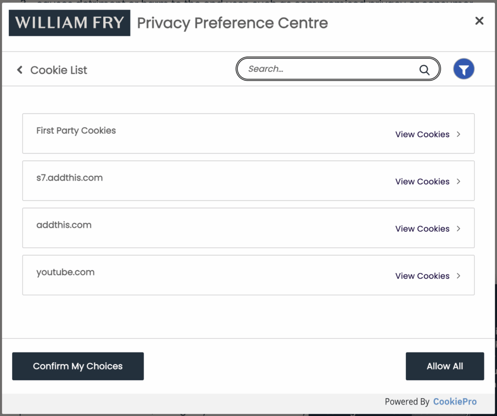Open View Cookies for youtube.com
This screenshot has height=416, width=497.
(422, 276)
